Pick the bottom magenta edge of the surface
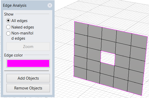 [108, 86]
